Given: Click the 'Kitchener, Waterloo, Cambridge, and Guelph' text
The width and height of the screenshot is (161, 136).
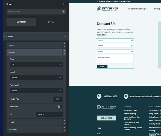Looking at the screenshot, I should point(115,1).
